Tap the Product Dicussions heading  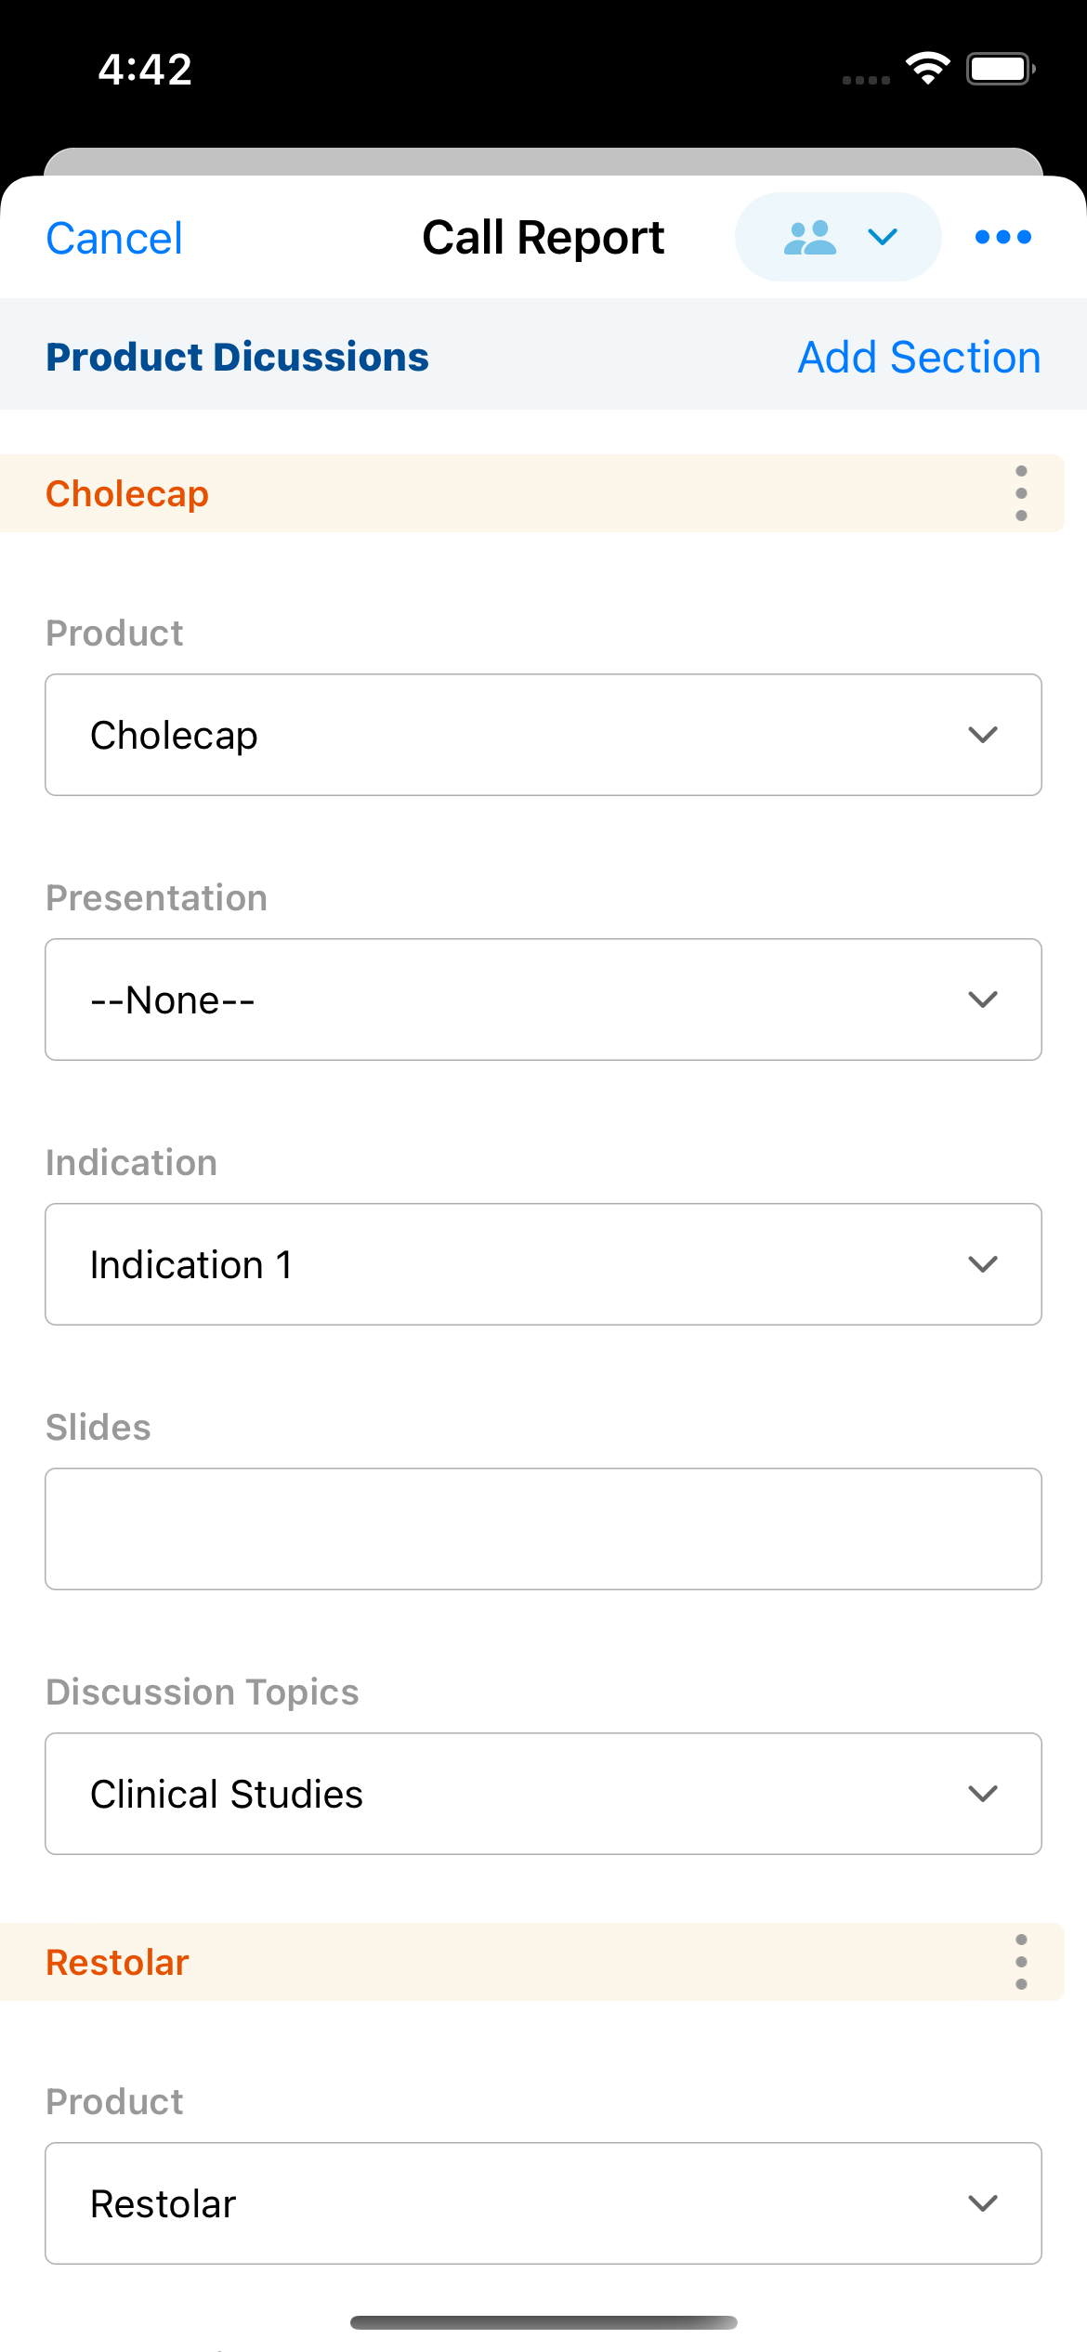point(237,358)
